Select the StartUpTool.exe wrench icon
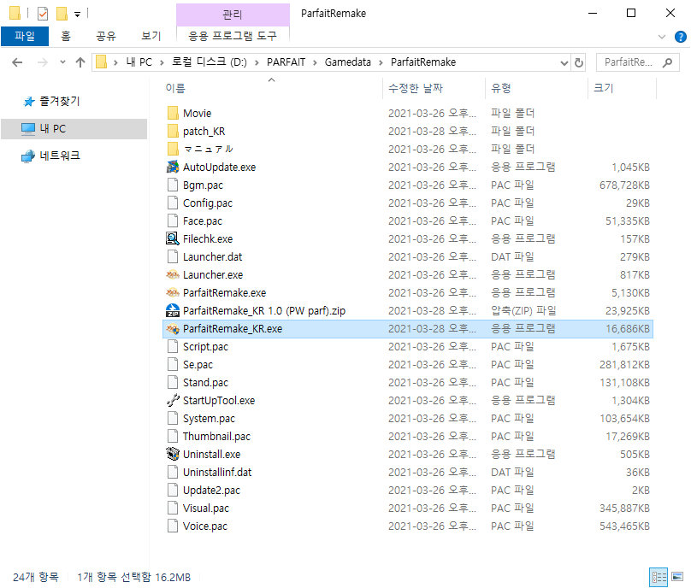The width and height of the screenshot is (691, 588). [173, 400]
